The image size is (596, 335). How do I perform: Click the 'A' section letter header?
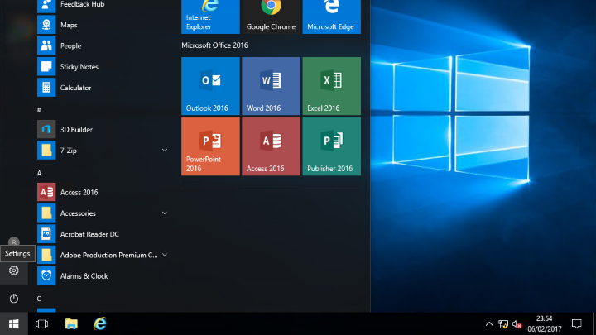coord(39,173)
